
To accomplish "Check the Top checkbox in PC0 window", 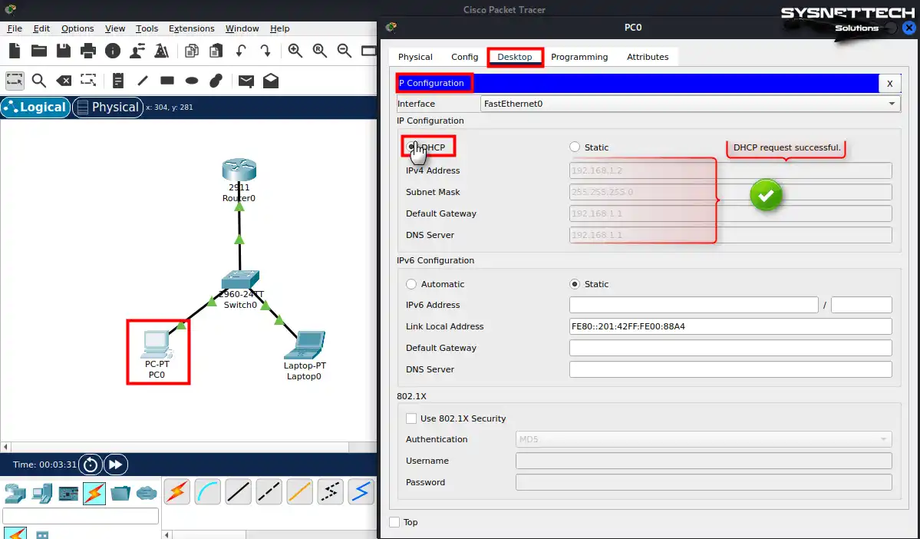I will (x=395, y=522).
